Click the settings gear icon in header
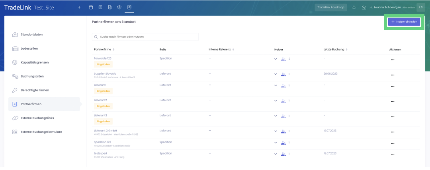 pyautogui.click(x=119, y=7)
